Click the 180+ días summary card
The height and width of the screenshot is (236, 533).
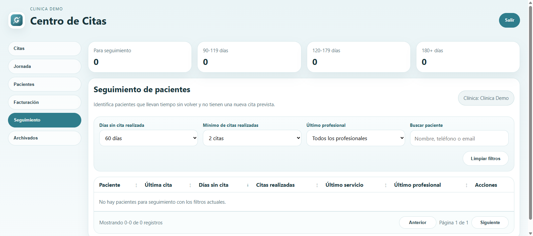click(468, 57)
